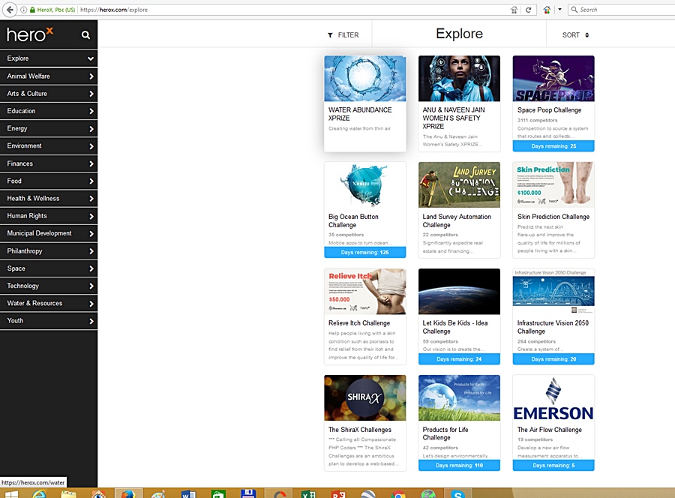The image size is (675, 498).
Task: Expand the Energy chevron
Action: click(x=91, y=129)
